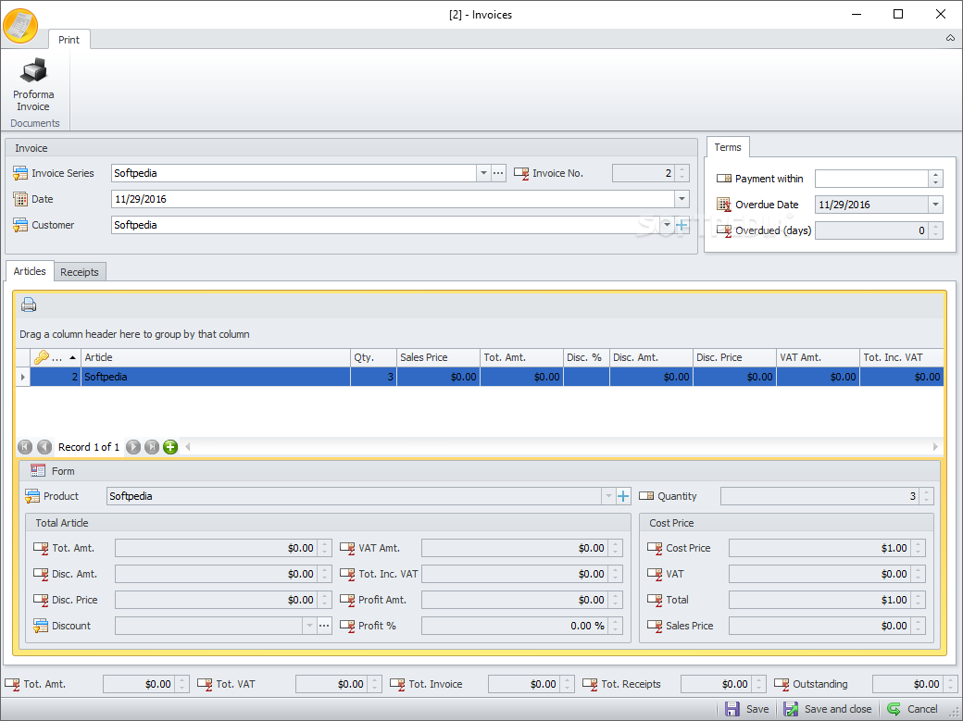The height and width of the screenshot is (721, 963).
Task: Expand the Discount dropdown
Action: pyautogui.click(x=309, y=626)
